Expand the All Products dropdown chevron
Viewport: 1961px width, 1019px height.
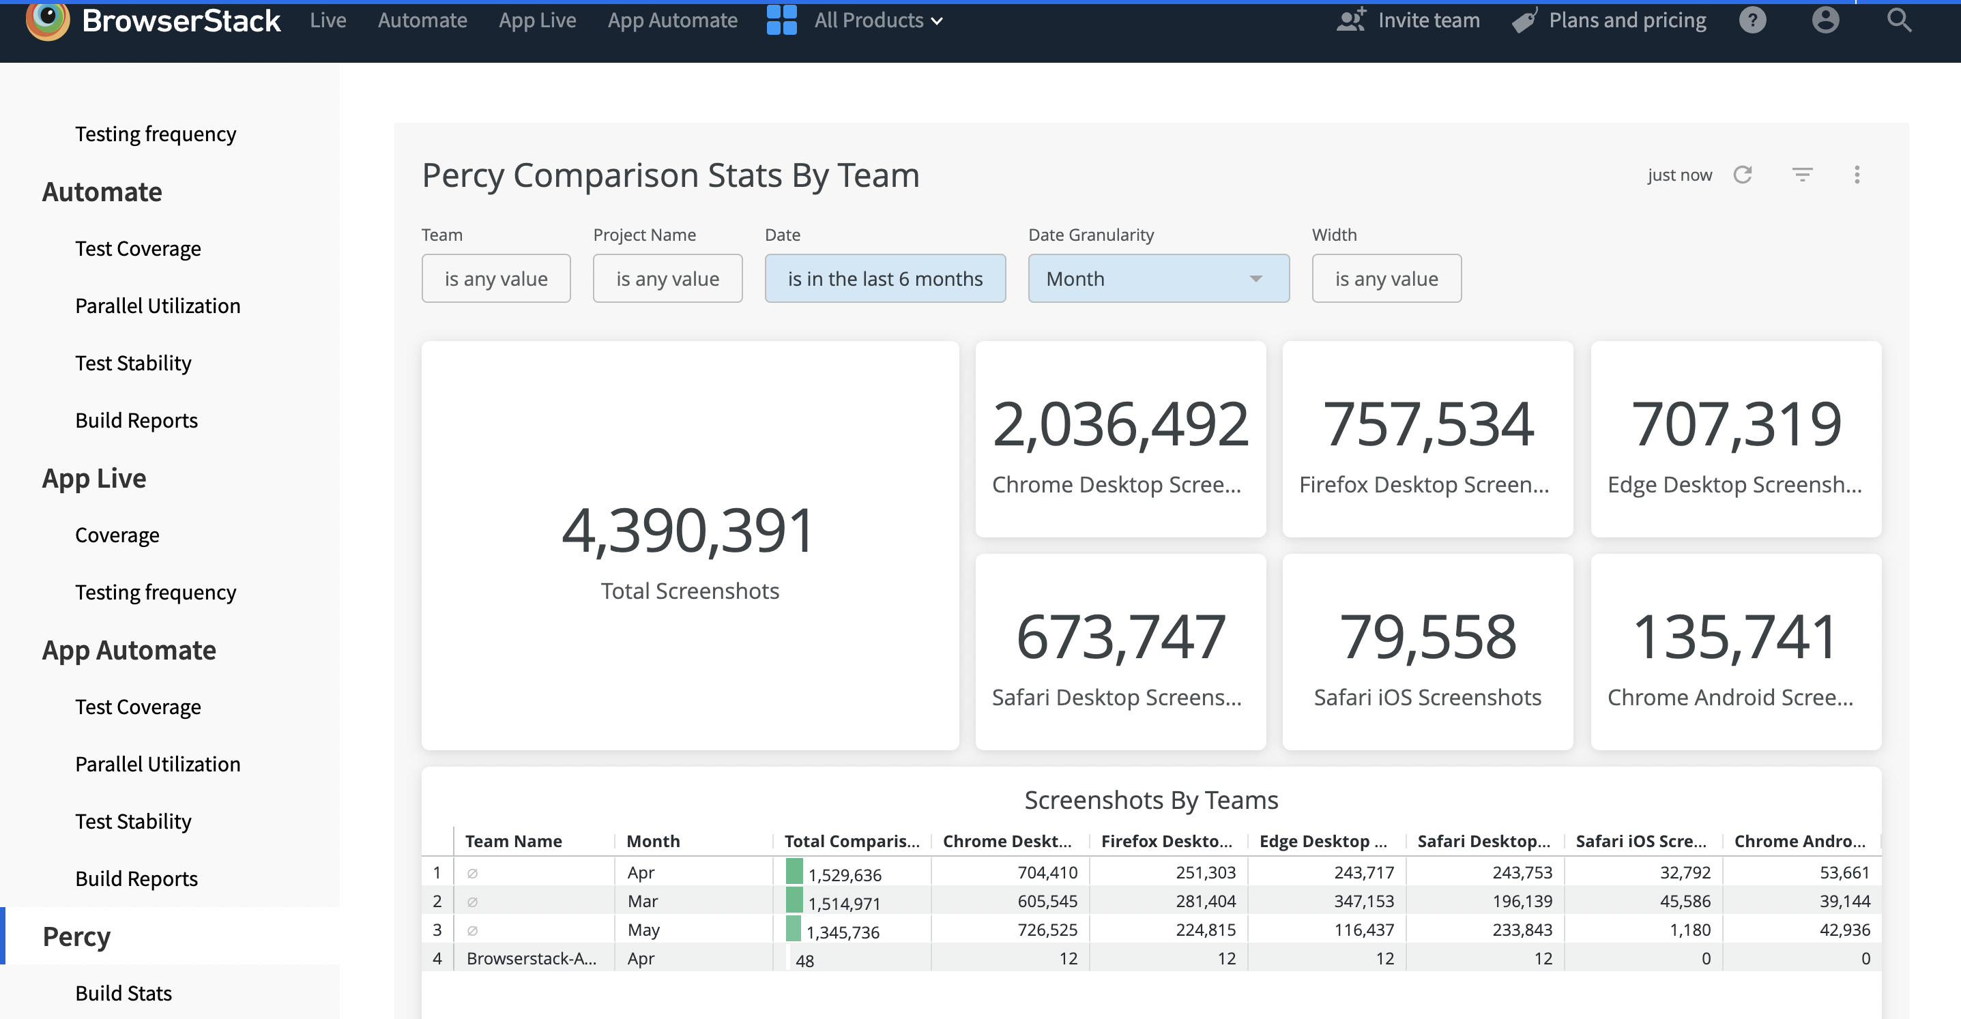coord(937,21)
